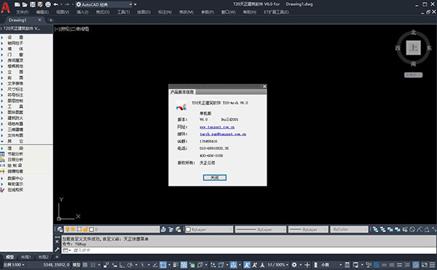The width and height of the screenshot is (437, 270).
Task: Select the 绘制梁 tool in the sidebar
Action: [x=15, y=166]
